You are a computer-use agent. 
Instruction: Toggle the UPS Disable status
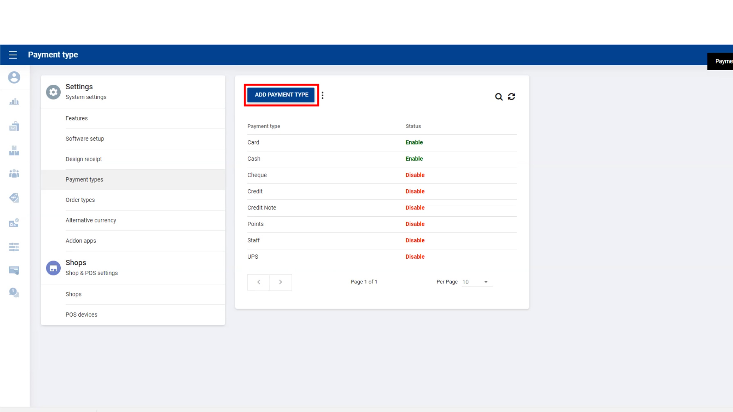415,257
